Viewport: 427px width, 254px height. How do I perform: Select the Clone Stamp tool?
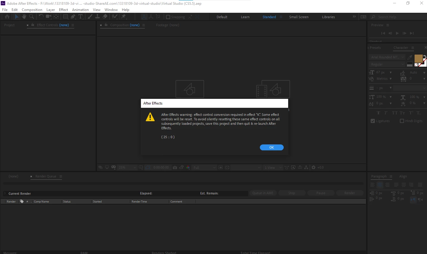coord(97,17)
